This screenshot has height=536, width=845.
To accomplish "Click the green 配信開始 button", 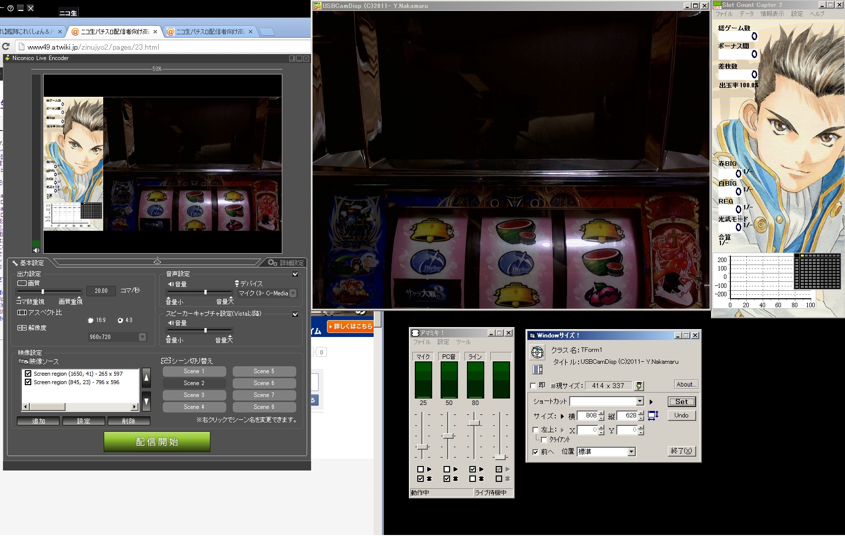I will [157, 442].
